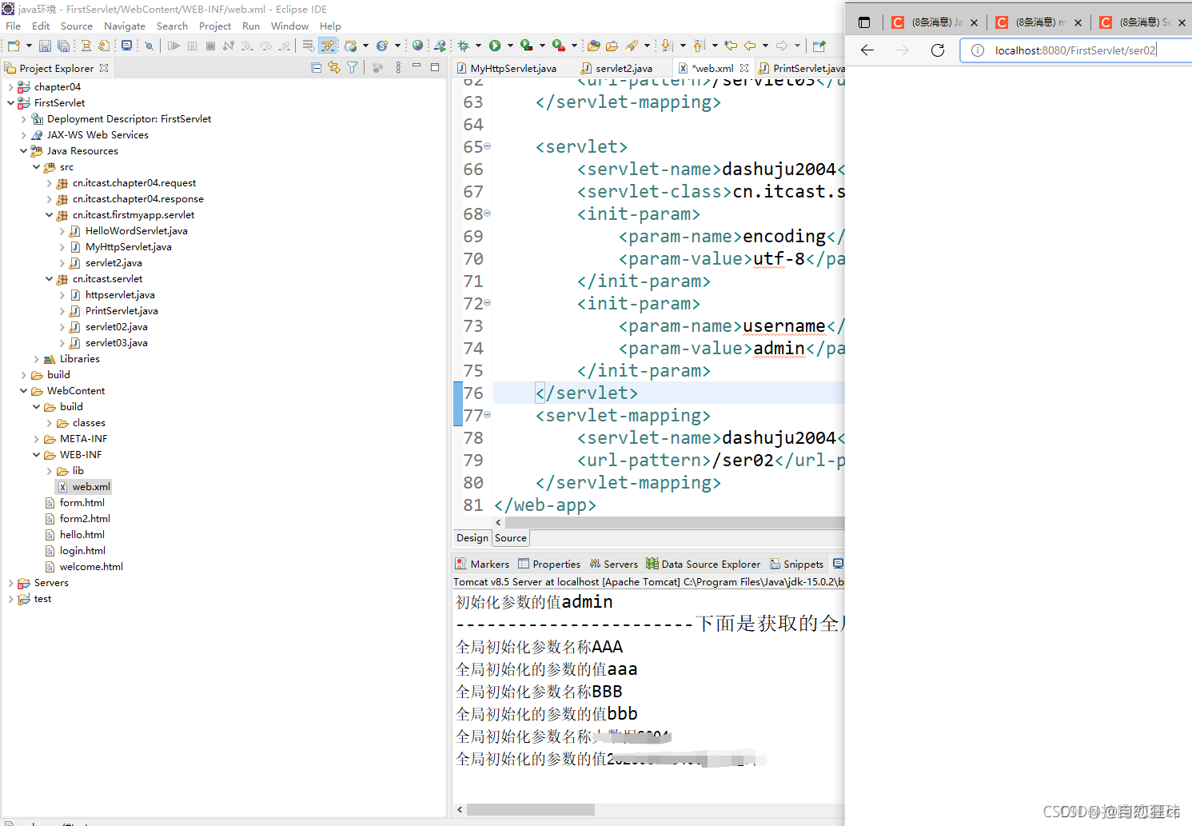The height and width of the screenshot is (826, 1192).
Task: Click Project Explorer filter funnel icon
Action: pyautogui.click(x=353, y=68)
